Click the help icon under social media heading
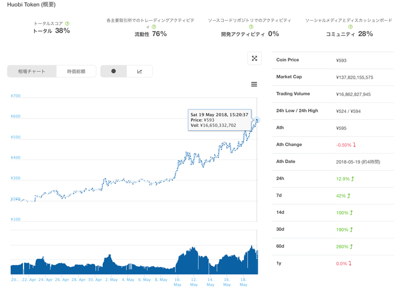Screen dimensions: 401x288 click(x=350, y=27)
